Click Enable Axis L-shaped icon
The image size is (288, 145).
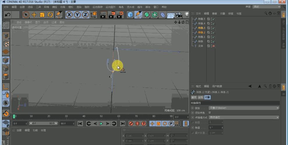click(6, 86)
